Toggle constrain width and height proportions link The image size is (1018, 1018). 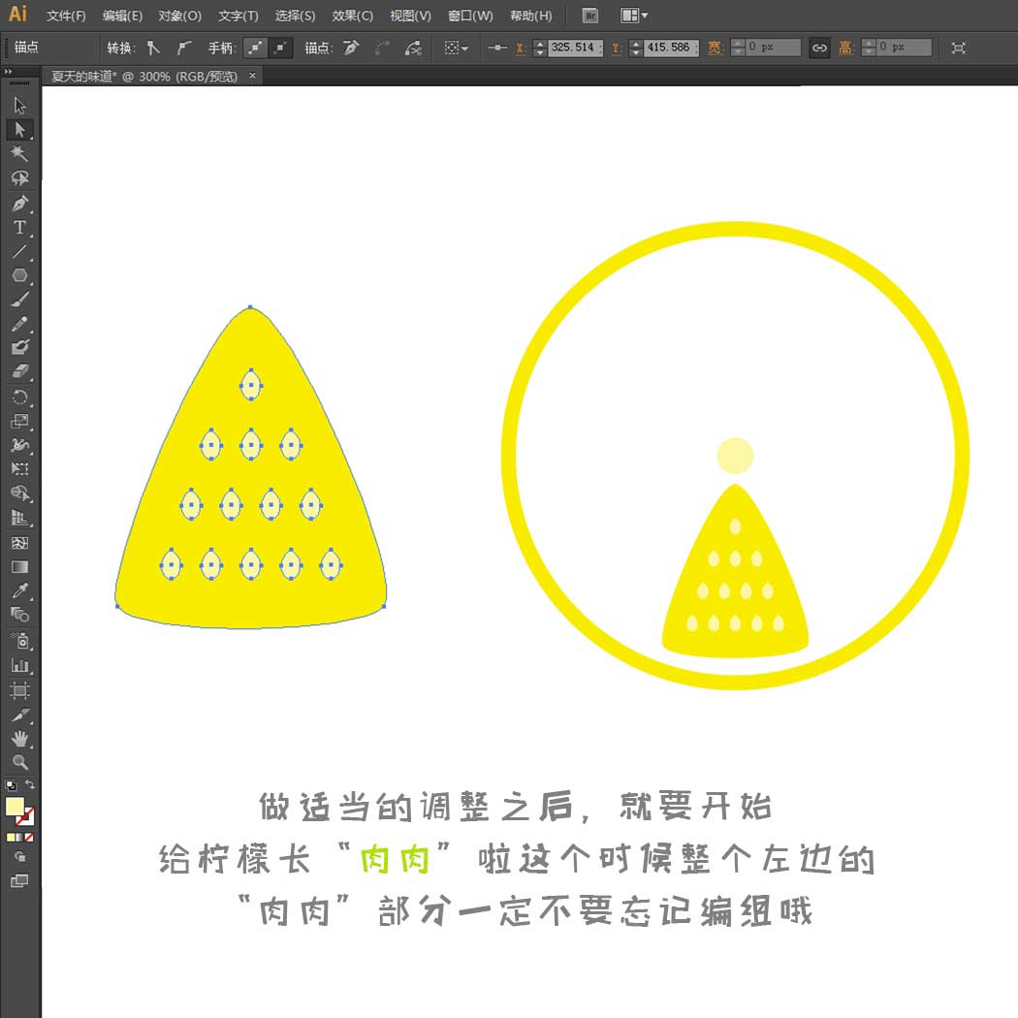(x=819, y=48)
